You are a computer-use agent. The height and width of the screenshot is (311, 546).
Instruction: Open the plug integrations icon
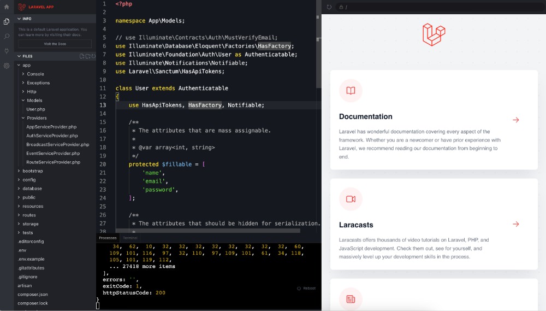click(x=7, y=51)
